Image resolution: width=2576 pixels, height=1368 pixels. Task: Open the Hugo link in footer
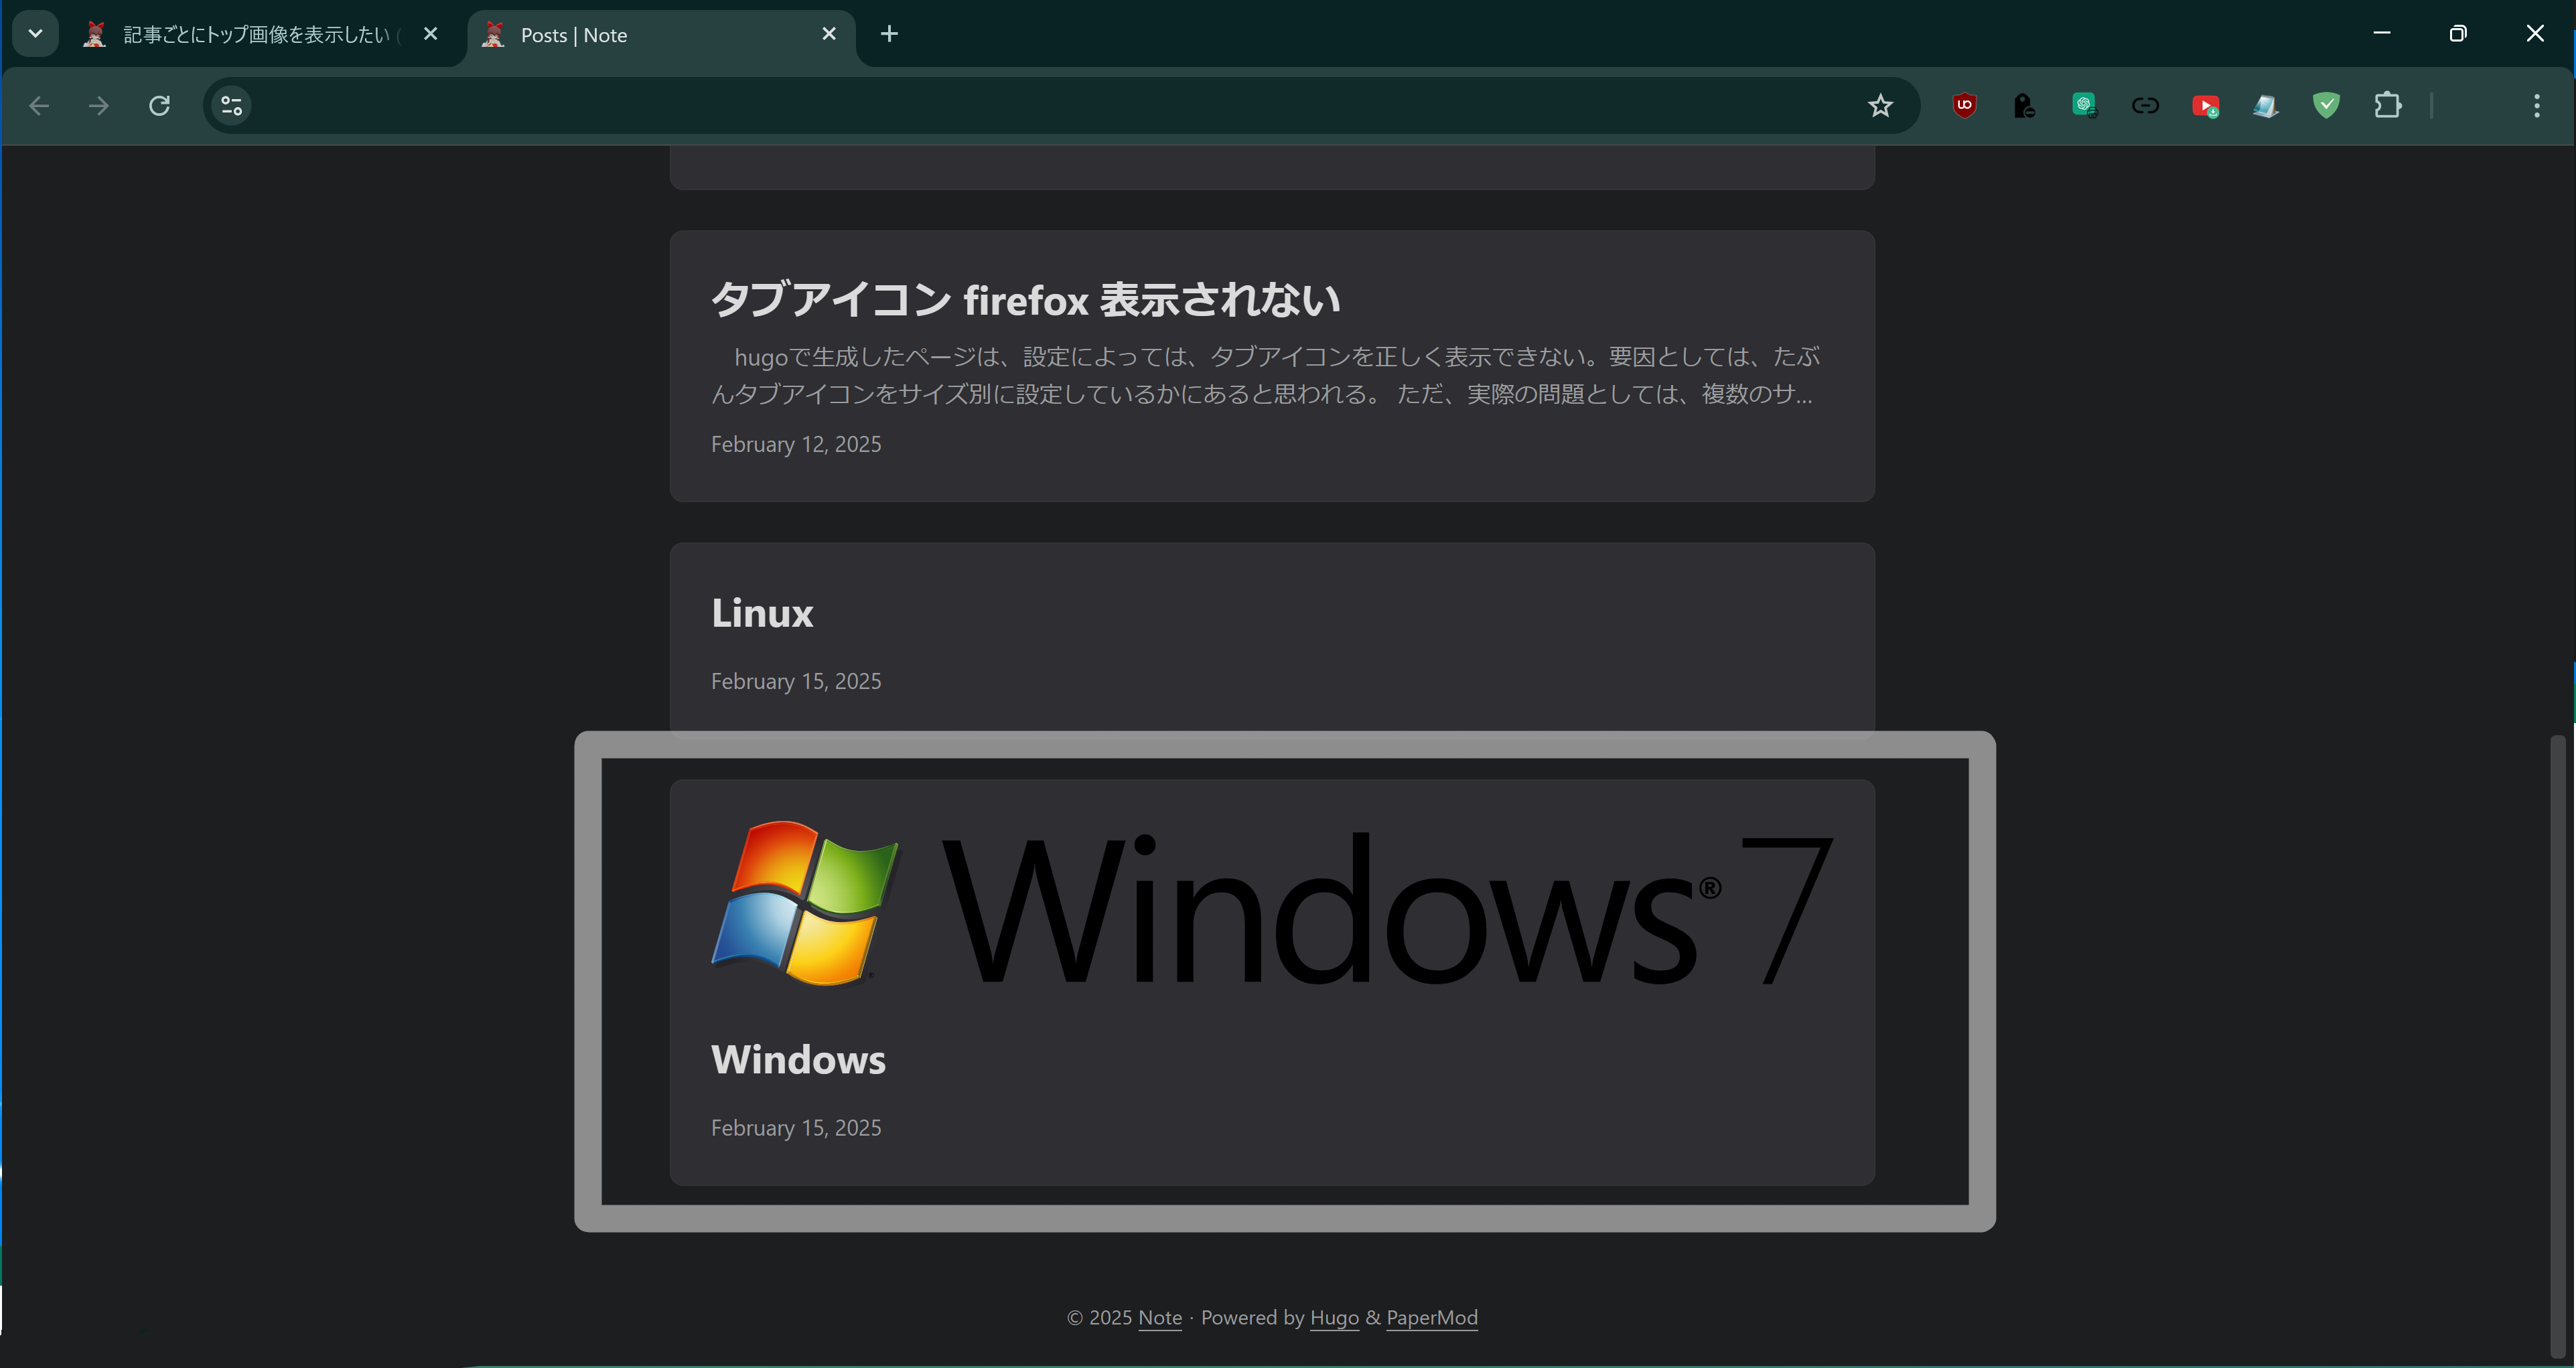tap(1334, 1318)
